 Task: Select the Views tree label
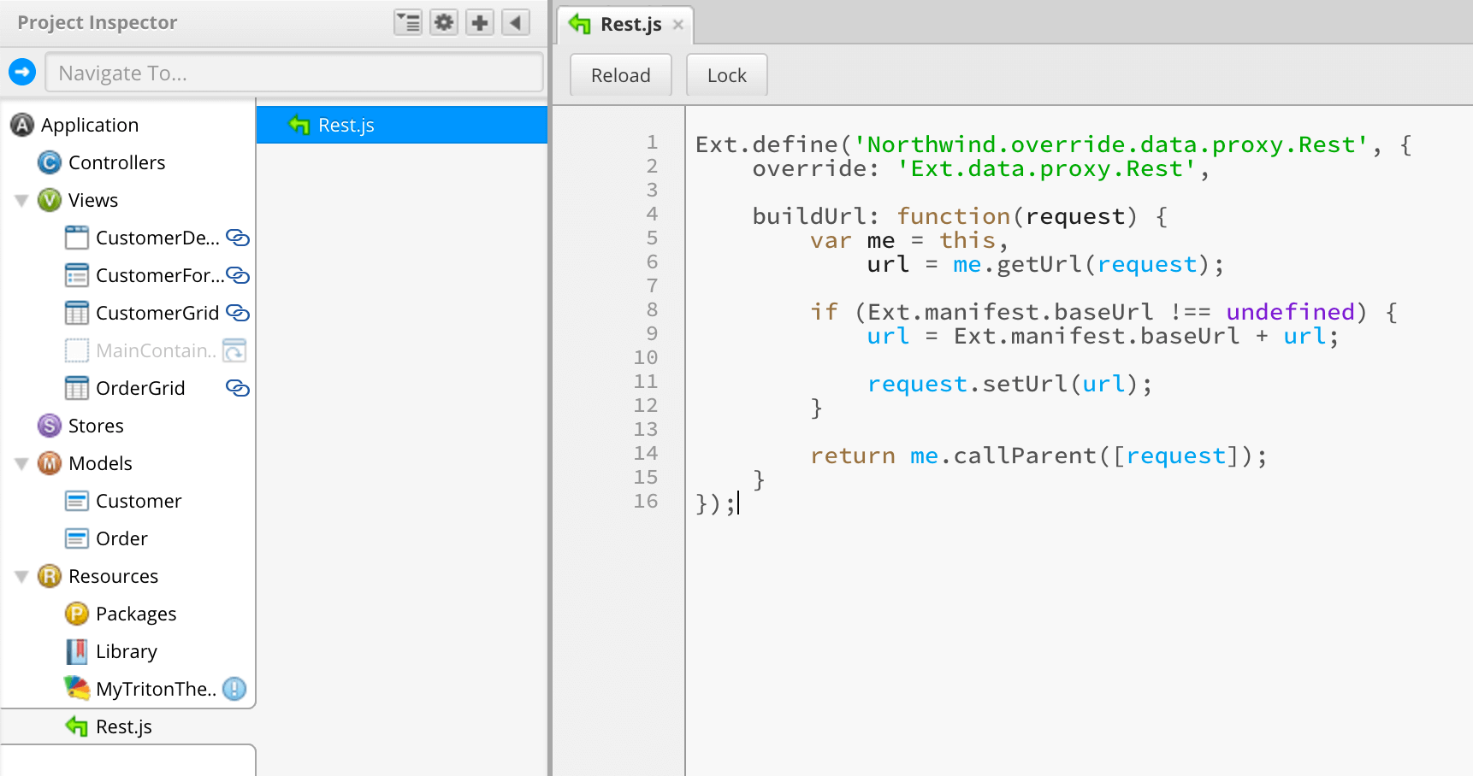[x=93, y=200]
